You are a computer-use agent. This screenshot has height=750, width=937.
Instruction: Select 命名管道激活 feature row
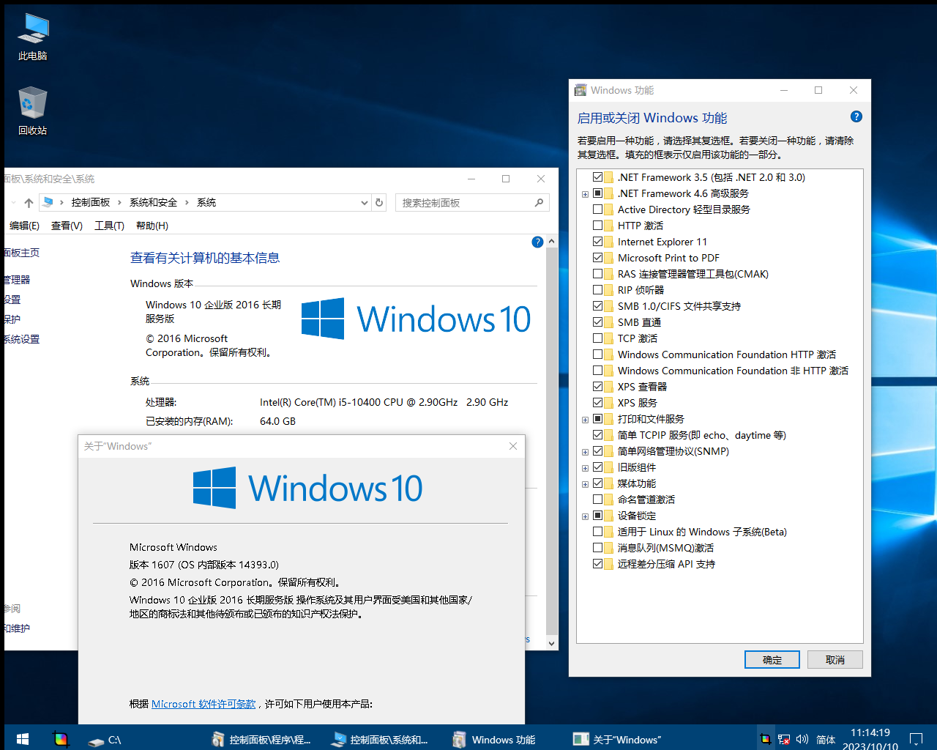[x=646, y=500]
